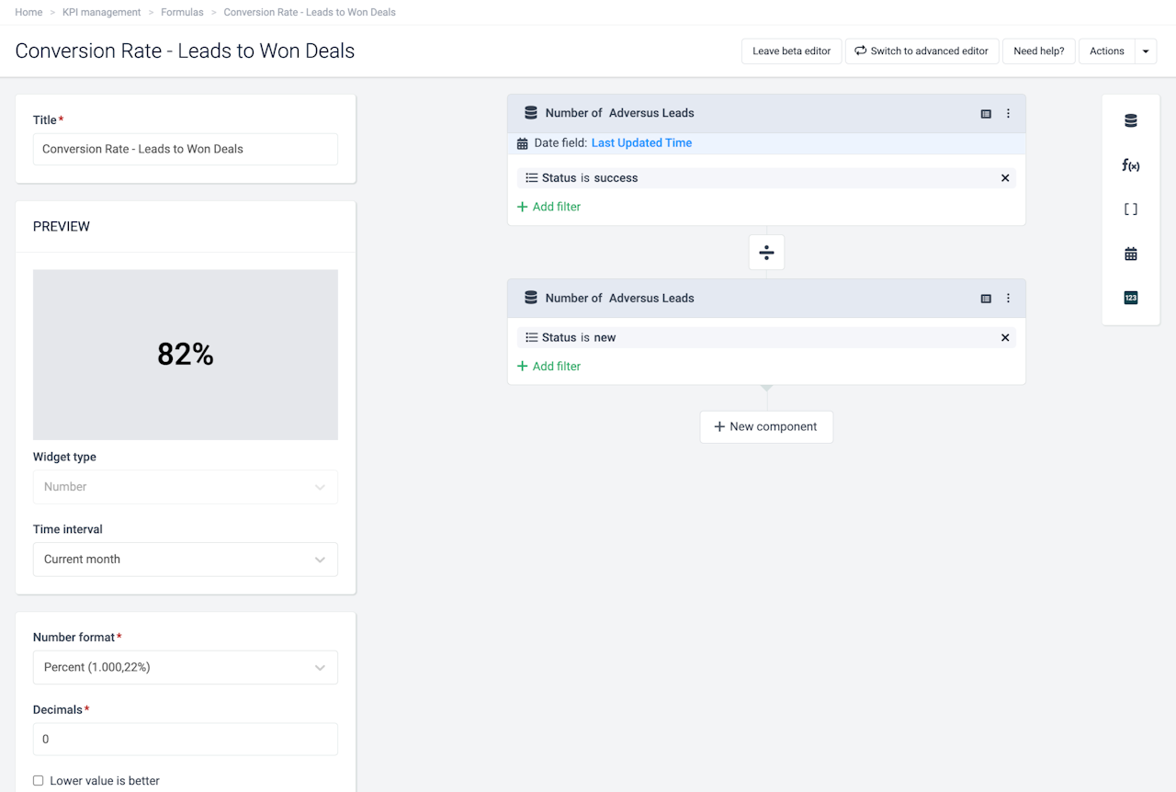
Task: Remove the 'Status is success' filter
Action: [x=1004, y=178]
